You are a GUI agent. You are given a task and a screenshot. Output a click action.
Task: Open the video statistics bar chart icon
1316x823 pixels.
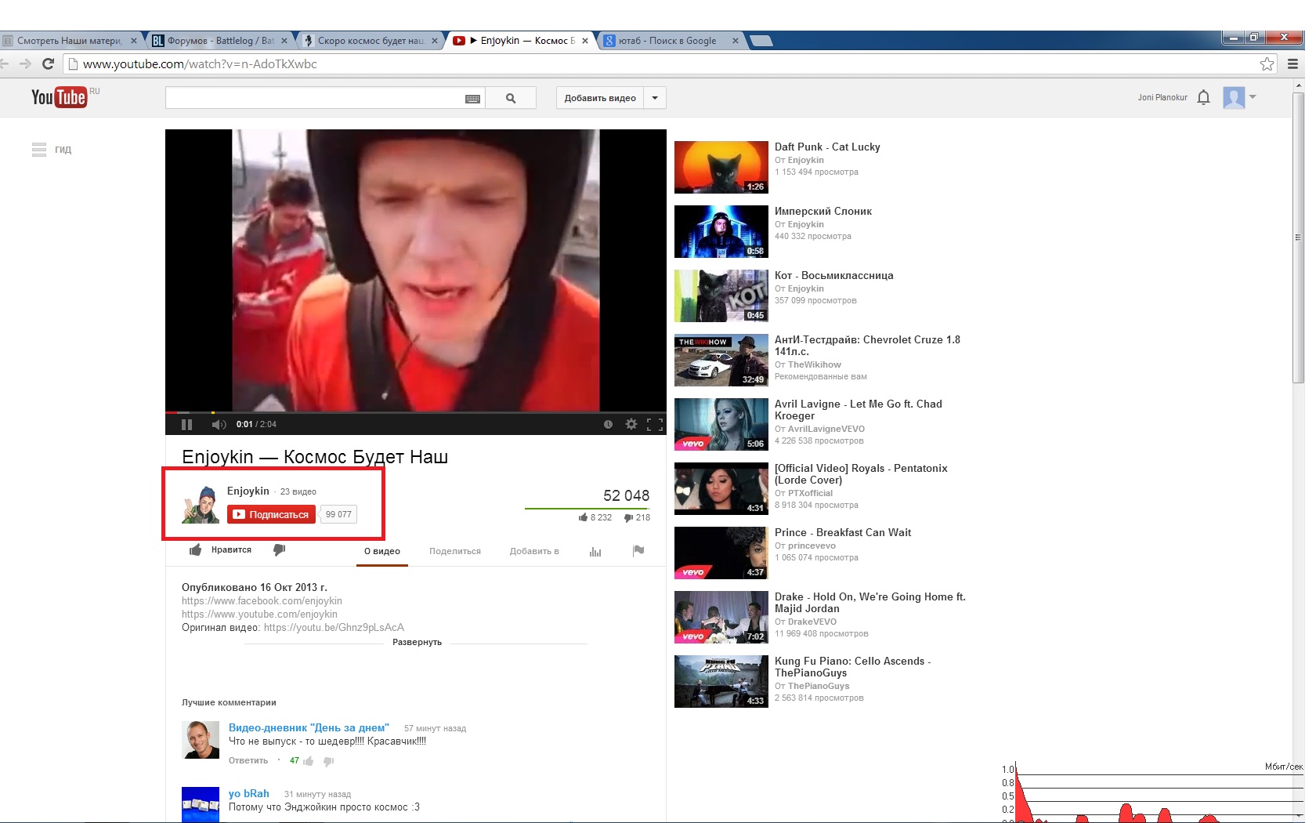tap(595, 551)
